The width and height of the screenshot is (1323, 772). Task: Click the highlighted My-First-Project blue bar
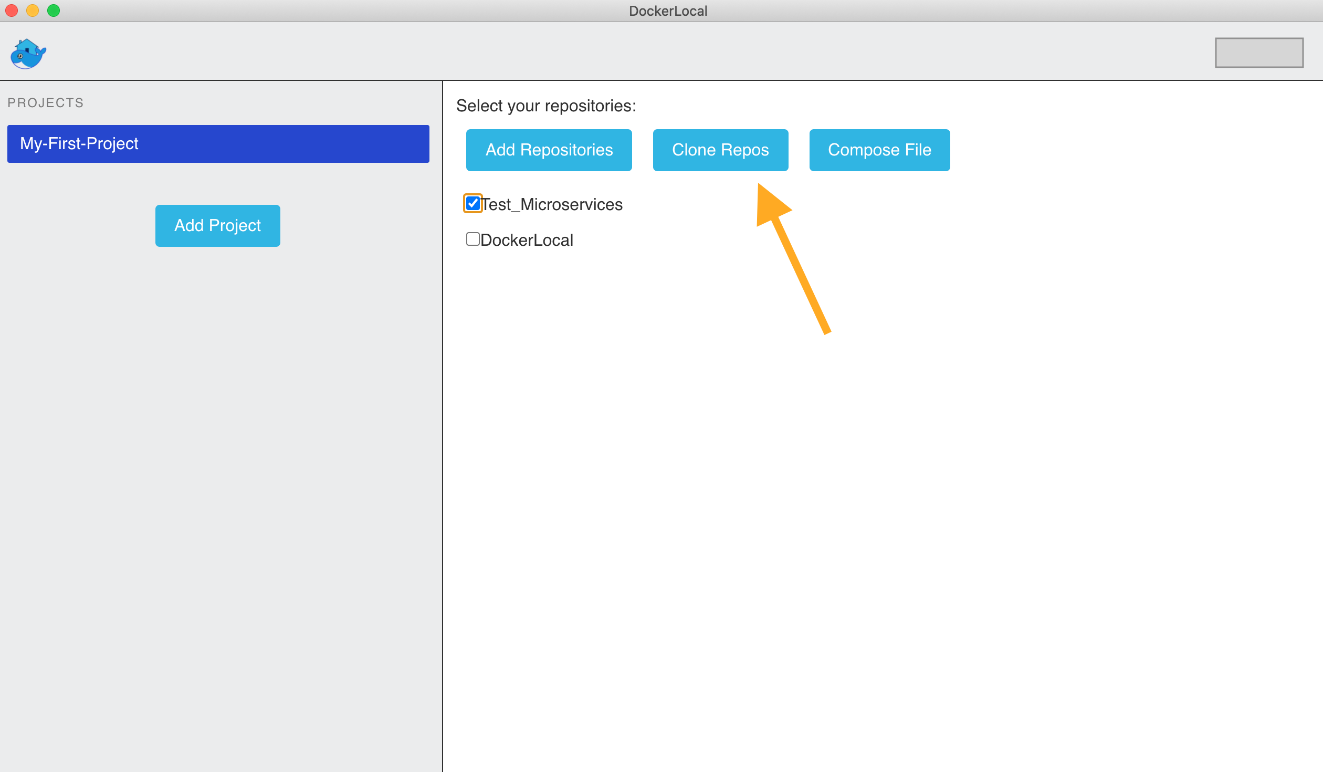point(217,143)
